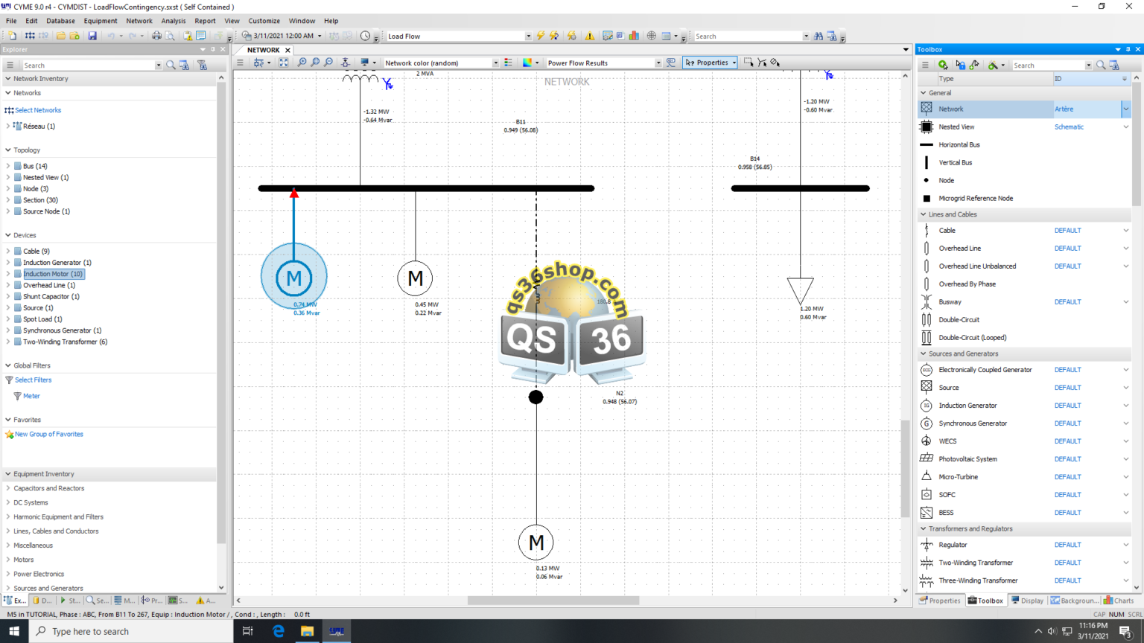Open the Load Flow analysis dropdown
Viewport: 1144px width, 643px height.
(528, 36)
